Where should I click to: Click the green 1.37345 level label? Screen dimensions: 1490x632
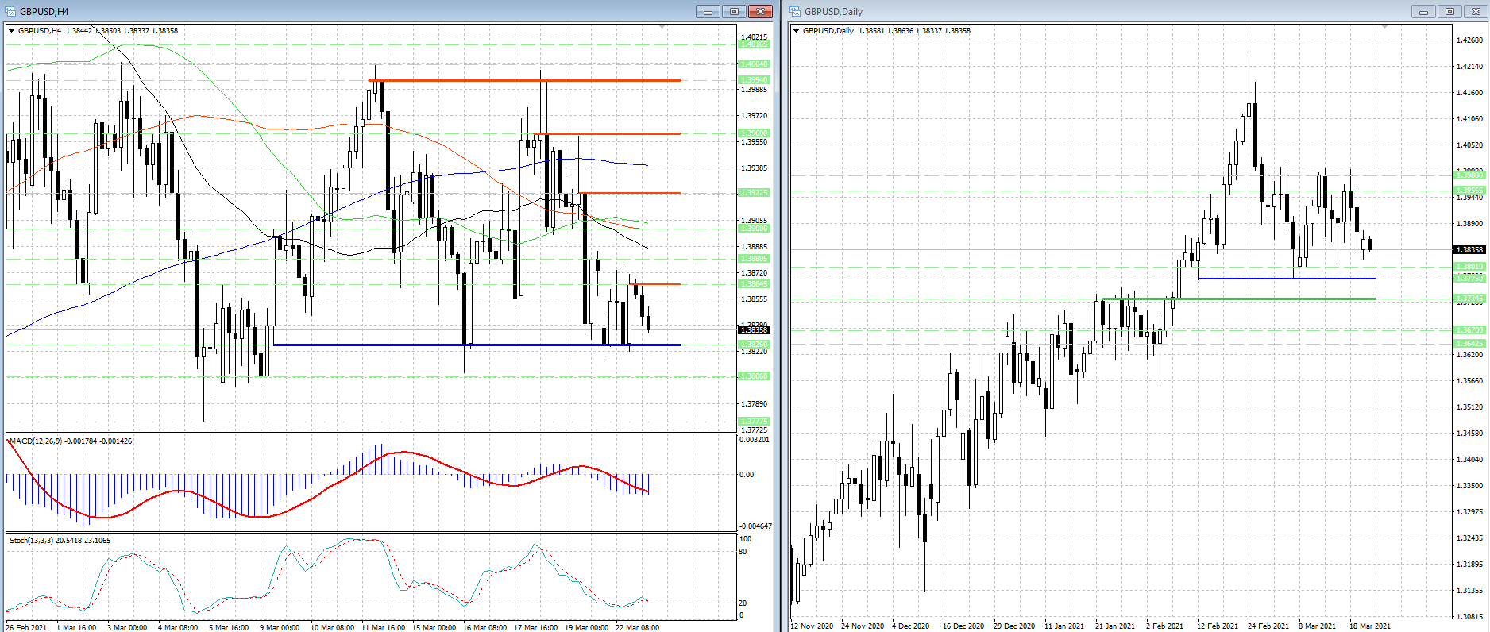1469,299
